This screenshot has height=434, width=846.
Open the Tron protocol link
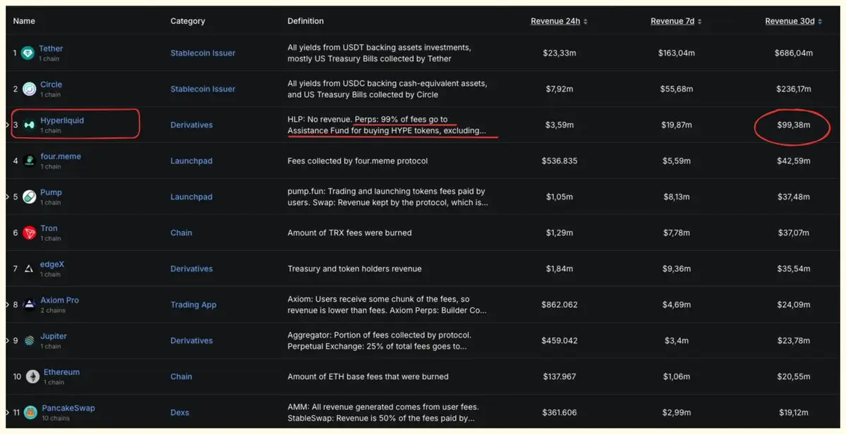pyautogui.click(x=49, y=228)
